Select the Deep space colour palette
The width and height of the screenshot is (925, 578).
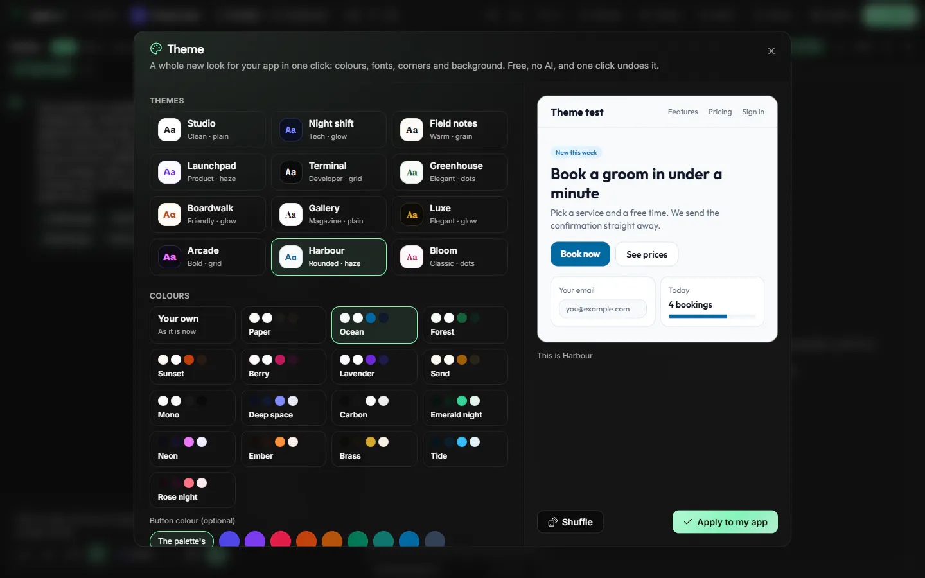pyautogui.click(x=283, y=408)
